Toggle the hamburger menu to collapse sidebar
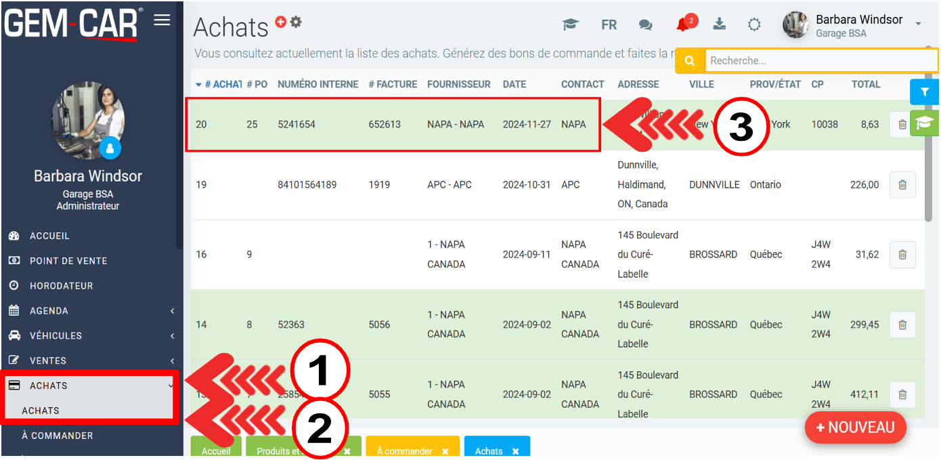This screenshot has width=941, height=460. point(162,20)
